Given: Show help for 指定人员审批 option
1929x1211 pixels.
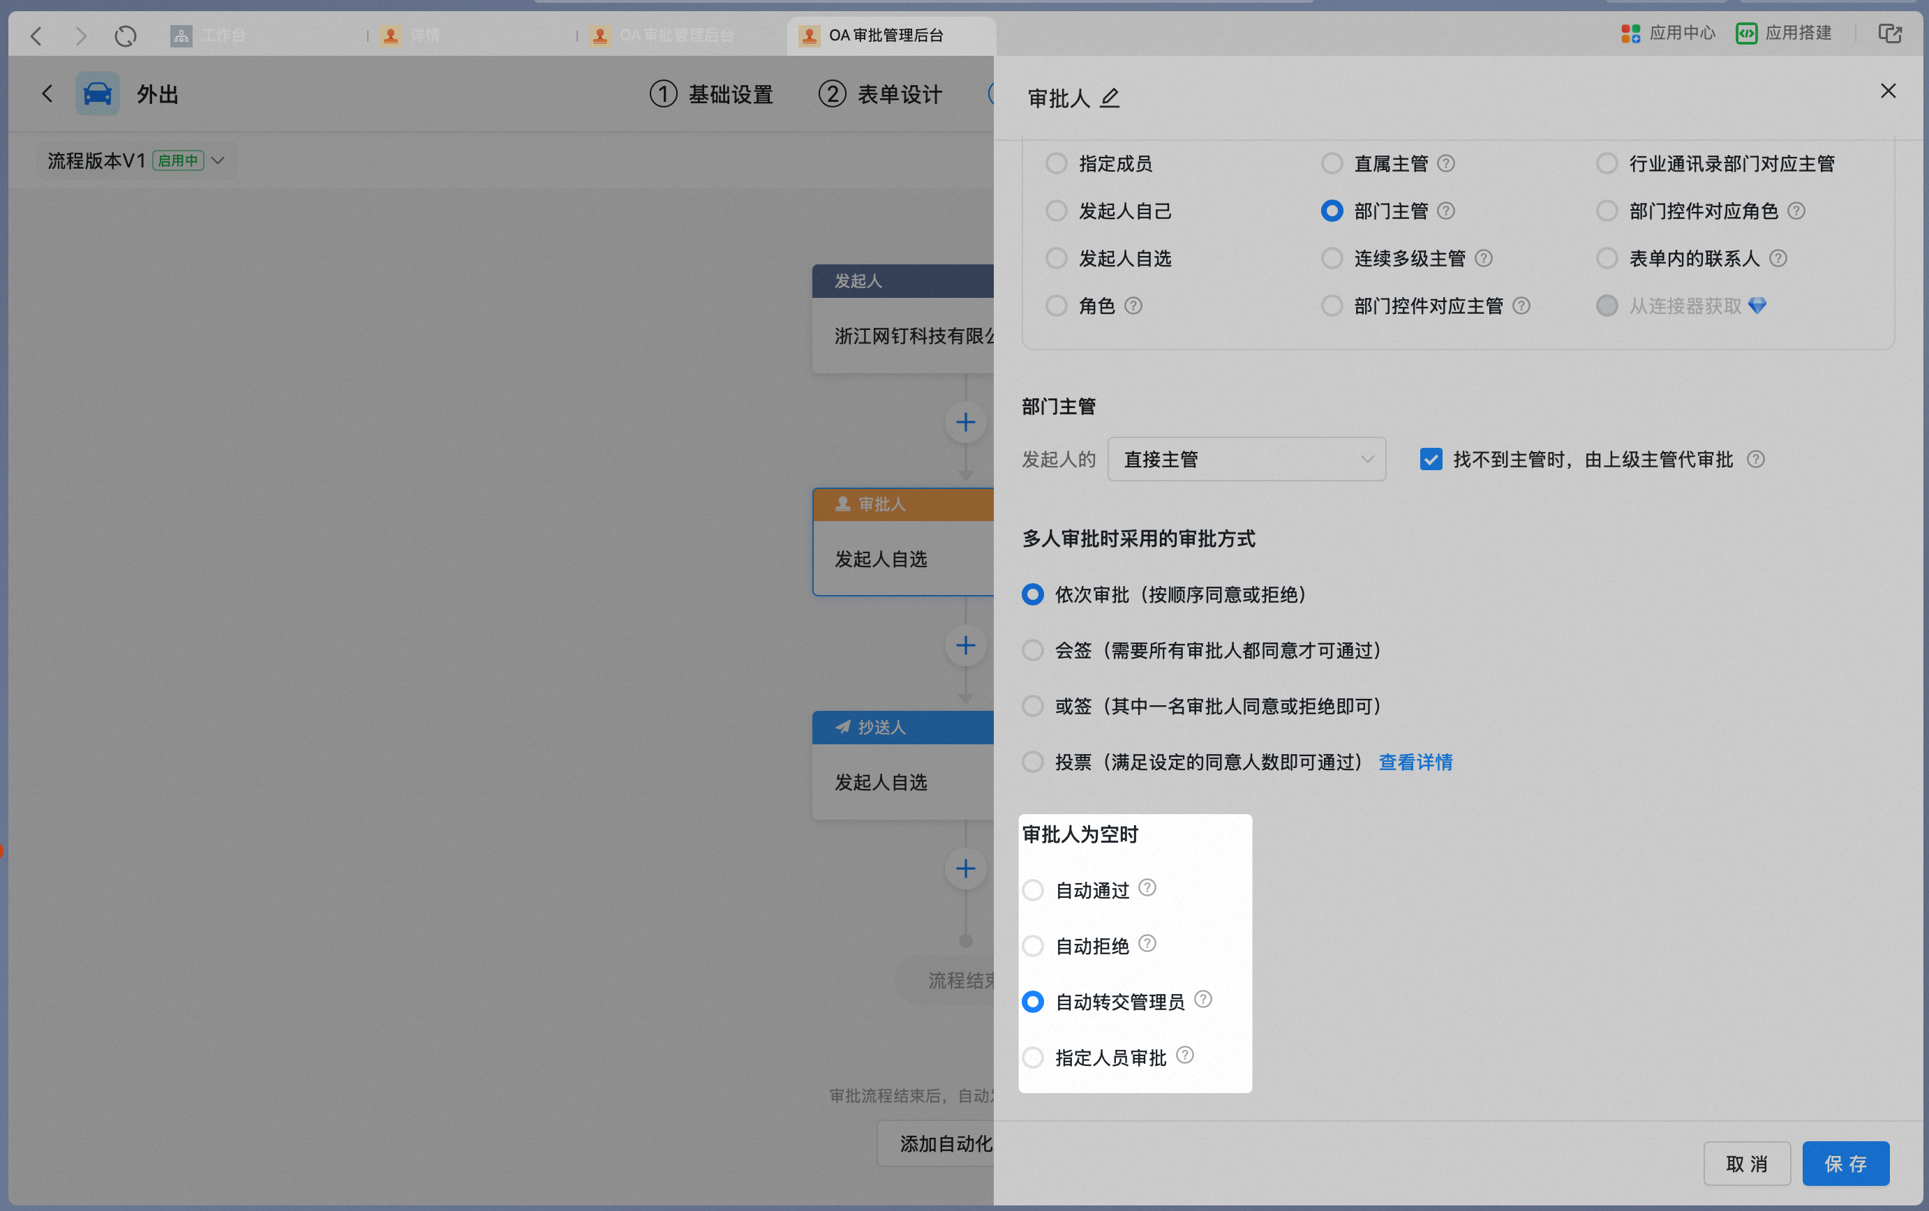Looking at the screenshot, I should 1185,1055.
